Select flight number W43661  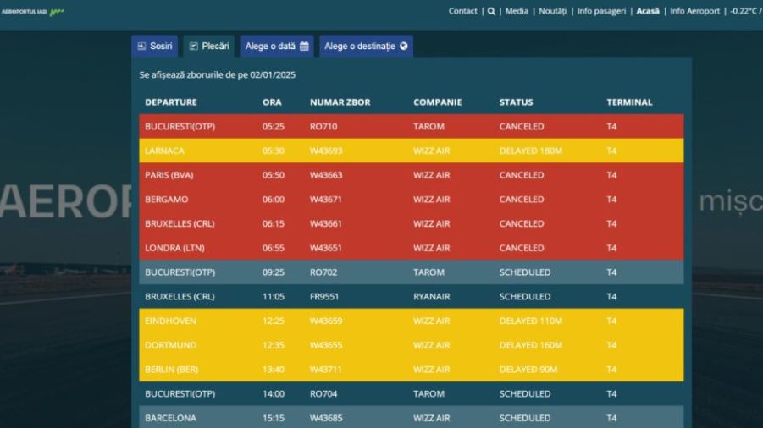[326, 224]
